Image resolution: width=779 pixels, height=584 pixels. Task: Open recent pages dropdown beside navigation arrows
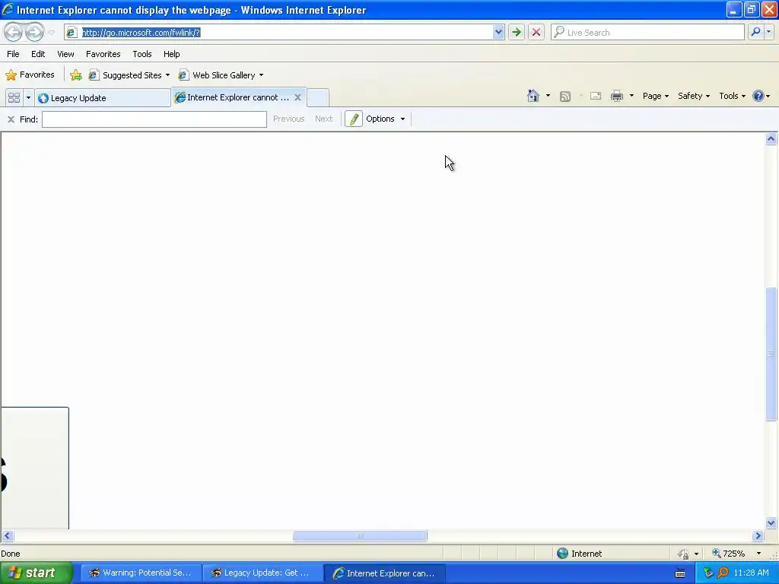pyautogui.click(x=51, y=32)
